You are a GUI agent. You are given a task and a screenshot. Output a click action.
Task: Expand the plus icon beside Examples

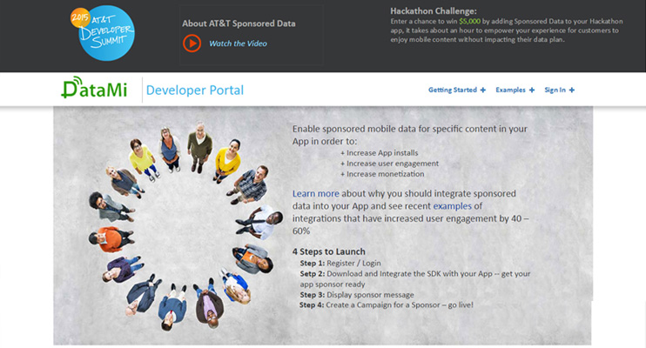(x=532, y=90)
